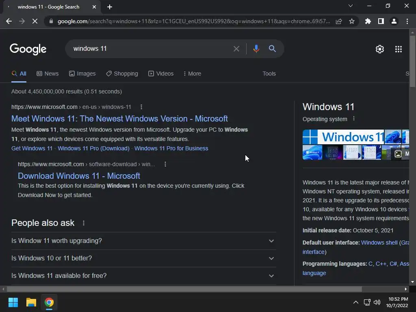Start a search by voice

pyautogui.click(x=256, y=49)
